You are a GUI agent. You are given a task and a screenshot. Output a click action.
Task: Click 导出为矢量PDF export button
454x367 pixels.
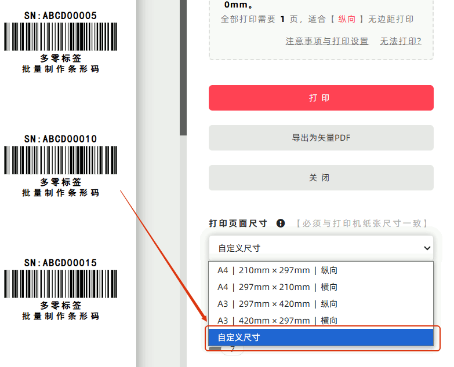coord(321,138)
